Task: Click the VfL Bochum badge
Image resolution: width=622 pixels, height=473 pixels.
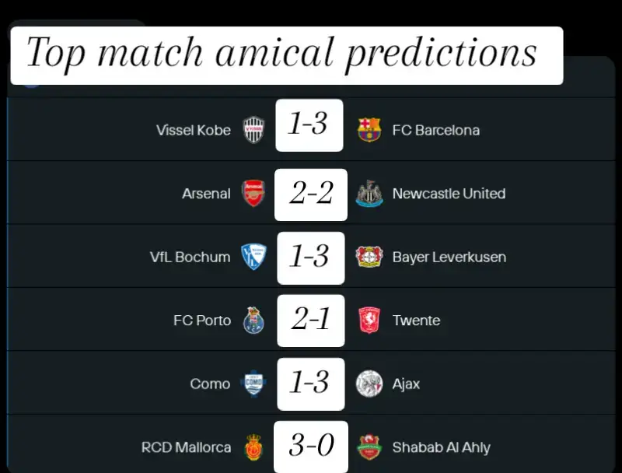Action: pos(253,257)
